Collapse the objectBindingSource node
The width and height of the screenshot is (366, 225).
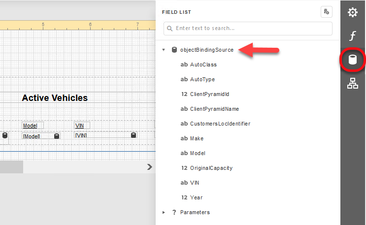pyautogui.click(x=164, y=50)
